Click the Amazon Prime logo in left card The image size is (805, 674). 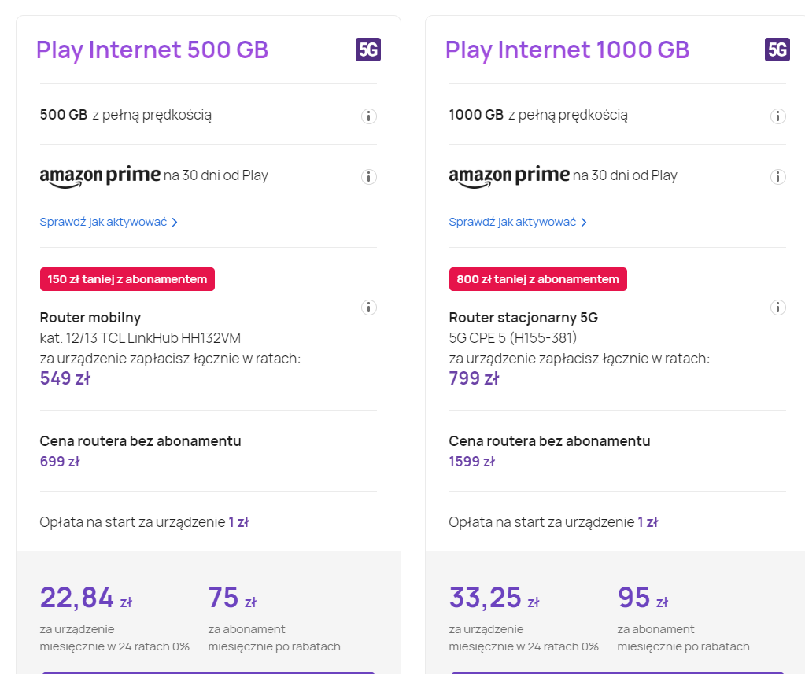[x=100, y=175]
